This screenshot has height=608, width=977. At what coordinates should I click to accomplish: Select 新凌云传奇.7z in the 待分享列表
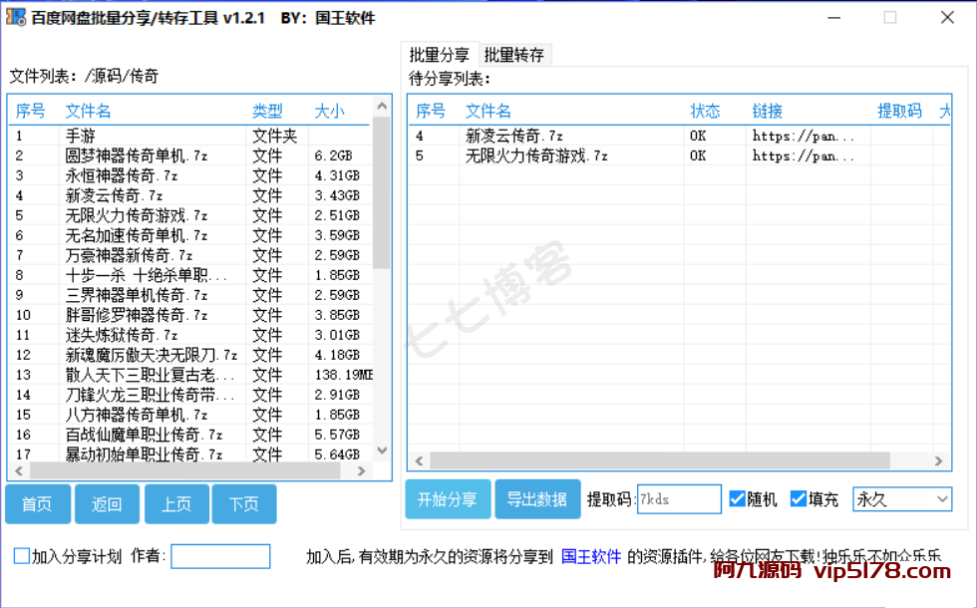click(680, 136)
